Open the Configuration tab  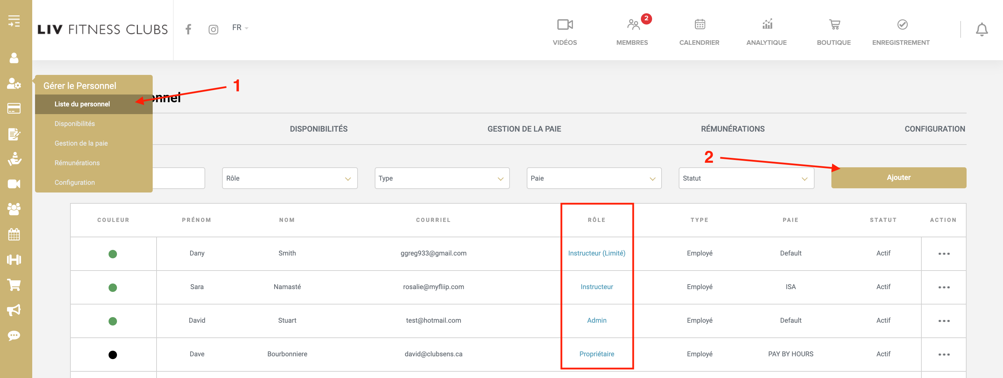[934, 129]
